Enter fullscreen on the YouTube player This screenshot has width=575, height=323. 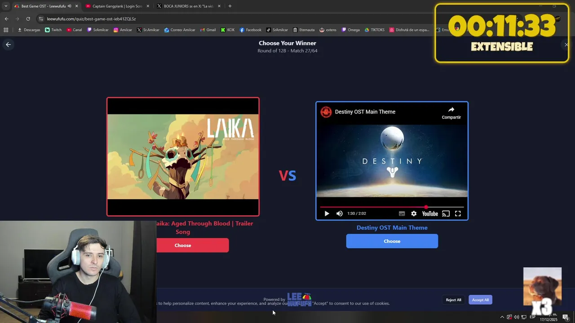[458, 214]
